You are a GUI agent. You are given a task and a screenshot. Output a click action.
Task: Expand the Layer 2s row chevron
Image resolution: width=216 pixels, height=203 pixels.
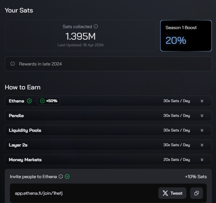202,145
